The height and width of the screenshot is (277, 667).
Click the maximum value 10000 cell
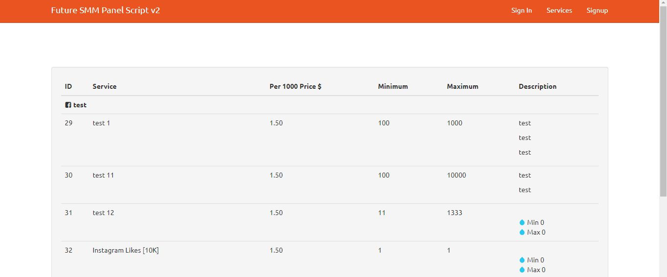456,175
